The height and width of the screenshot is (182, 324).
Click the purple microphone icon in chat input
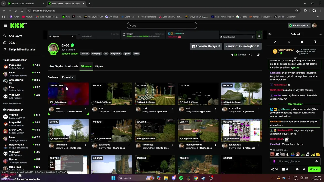coord(274,161)
